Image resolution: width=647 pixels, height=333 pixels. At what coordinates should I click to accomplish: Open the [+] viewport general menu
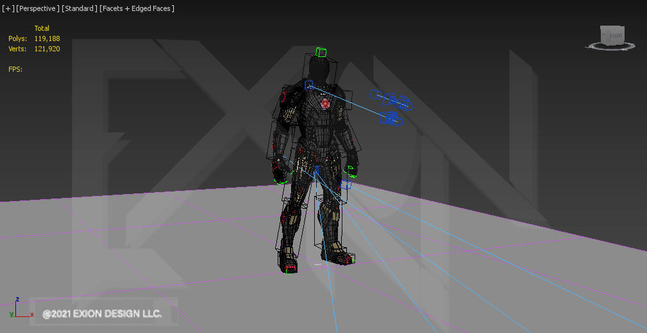pos(8,8)
